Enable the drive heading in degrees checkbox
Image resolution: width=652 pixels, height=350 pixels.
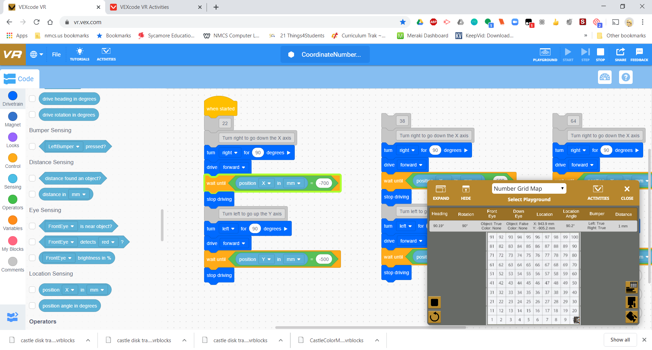tap(32, 99)
